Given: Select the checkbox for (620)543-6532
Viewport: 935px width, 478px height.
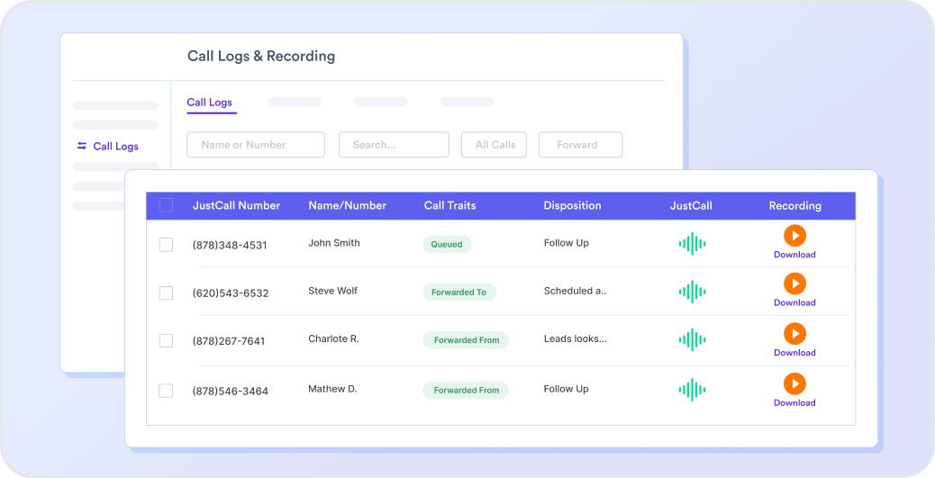Looking at the screenshot, I should click(166, 293).
